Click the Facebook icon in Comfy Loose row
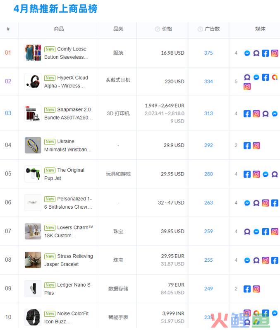280x330 pixels. (266, 53)
